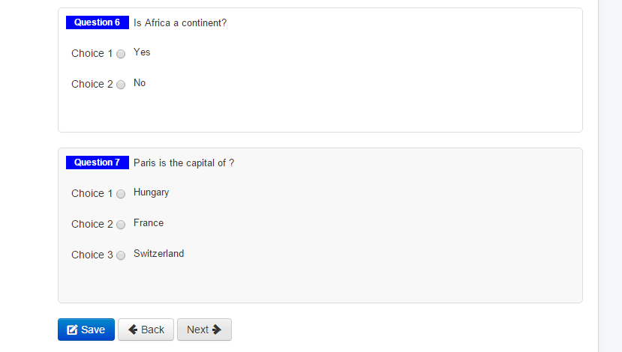
Task: Click the question text "Is Africa a continent?"
Action: click(180, 23)
